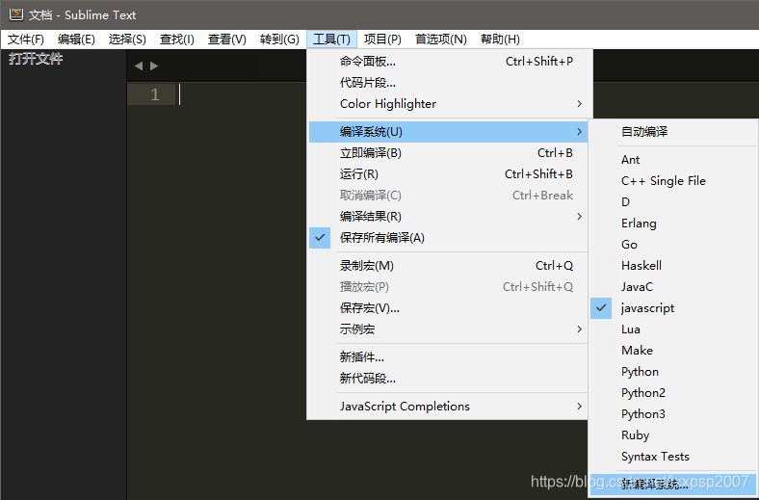Select 运行(R) menu entry
Viewport: 759px width, 500px height.
pos(448,174)
